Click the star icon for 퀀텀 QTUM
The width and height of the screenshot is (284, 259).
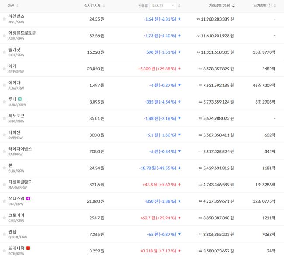point(4,235)
